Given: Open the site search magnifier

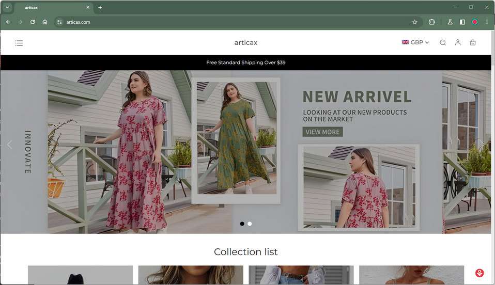Looking at the screenshot, I should point(443,43).
